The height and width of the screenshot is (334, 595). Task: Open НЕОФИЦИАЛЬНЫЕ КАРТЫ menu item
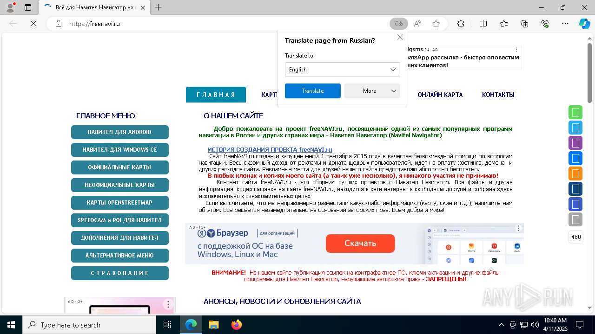(x=120, y=185)
